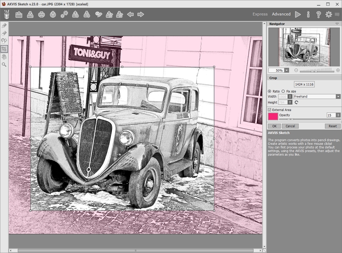Click the Cancel button

pos(290,126)
